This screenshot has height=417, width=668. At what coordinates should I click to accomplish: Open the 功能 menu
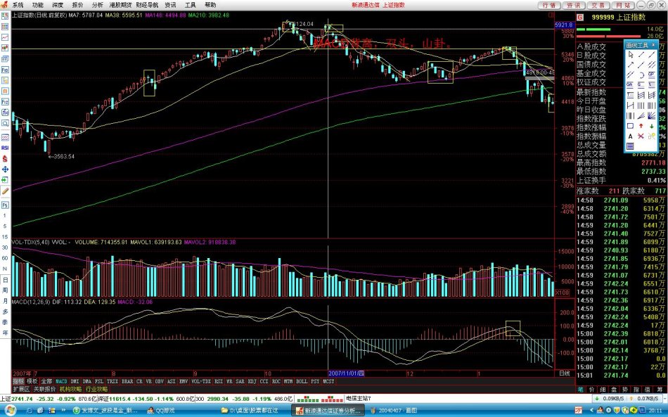coord(37,5)
